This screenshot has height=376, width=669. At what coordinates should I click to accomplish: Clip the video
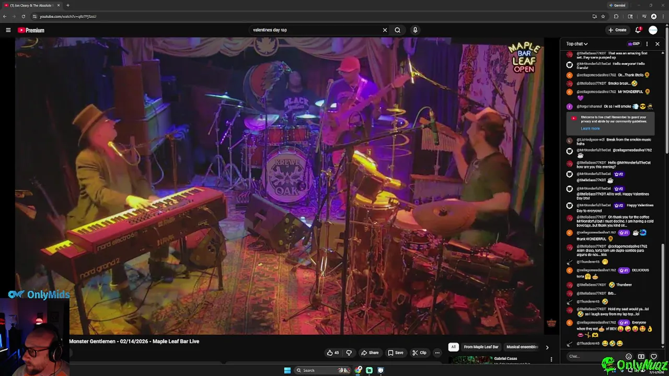[x=420, y=352]
